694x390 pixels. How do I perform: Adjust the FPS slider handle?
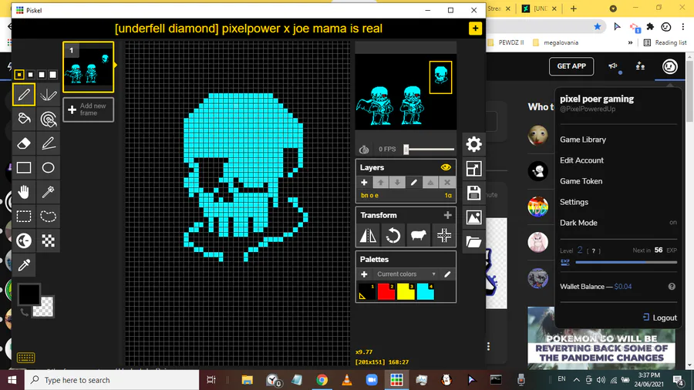click(x=406, y=150)
